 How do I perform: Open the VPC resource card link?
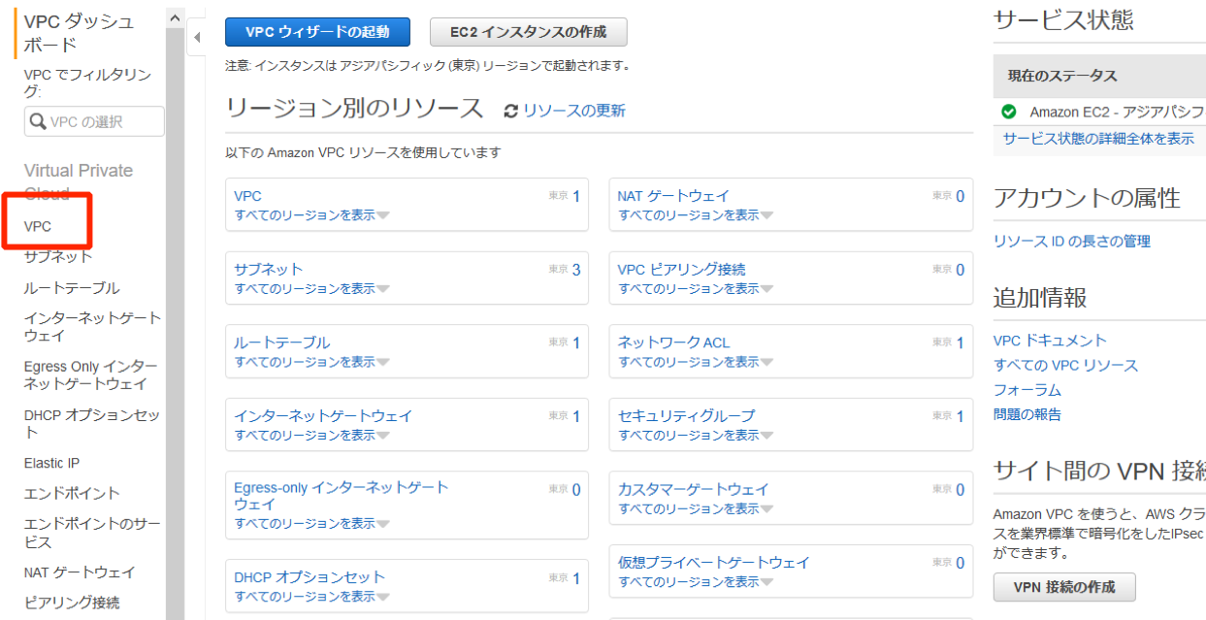pyautogui.click(x=247, y=196)
